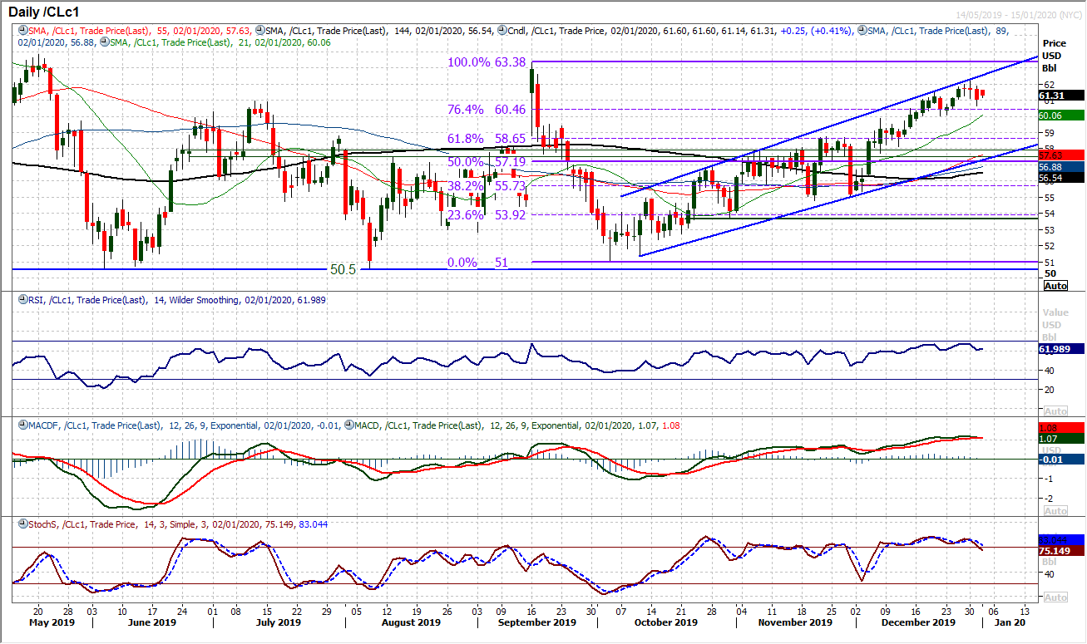Click Fibonacci label '50.0% 57.19'
This screenshot has height=644, width=1087.
tap(487, 162)
